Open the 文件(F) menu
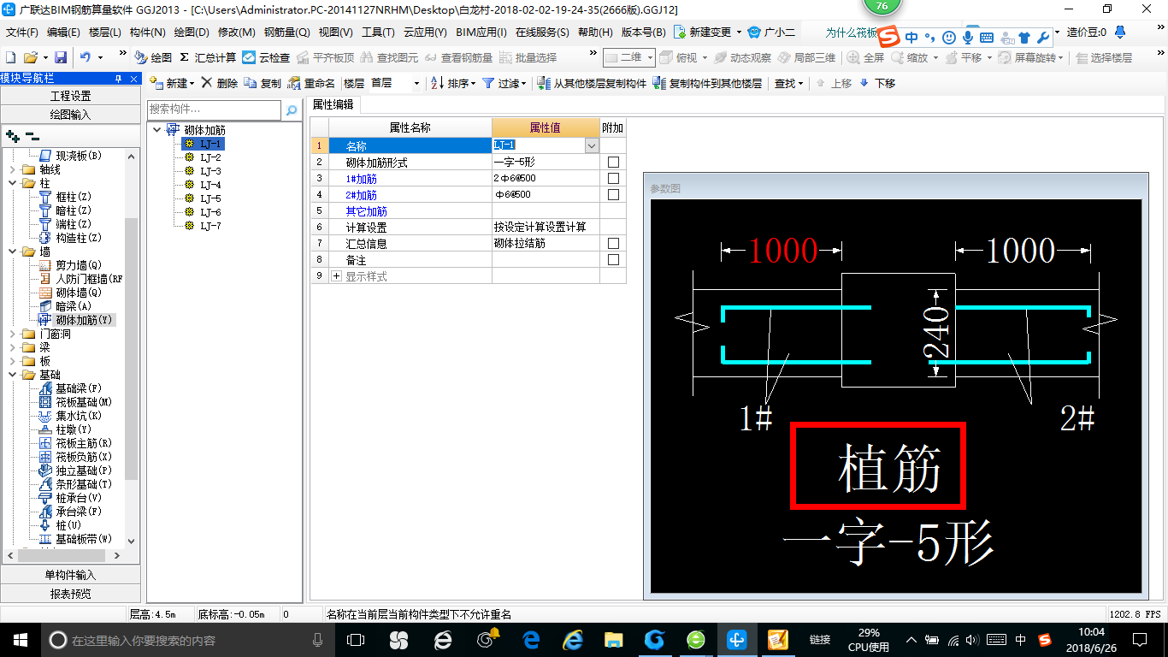This screenshot has height=657, width=1168. click(x=22, y=33)
